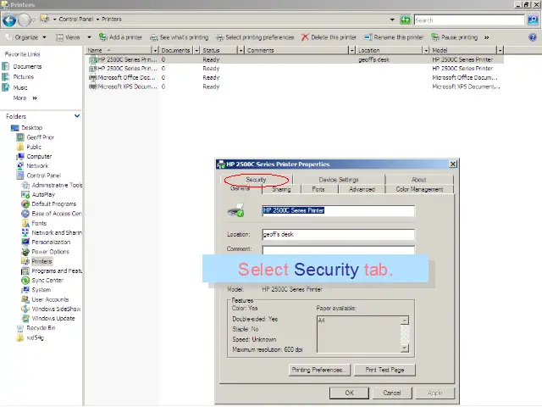
Task: Switch to the Advanced tab
Action: pos(362,189)
